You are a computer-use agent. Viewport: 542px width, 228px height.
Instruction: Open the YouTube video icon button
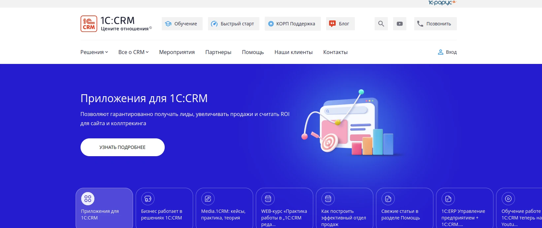point(400,24)
